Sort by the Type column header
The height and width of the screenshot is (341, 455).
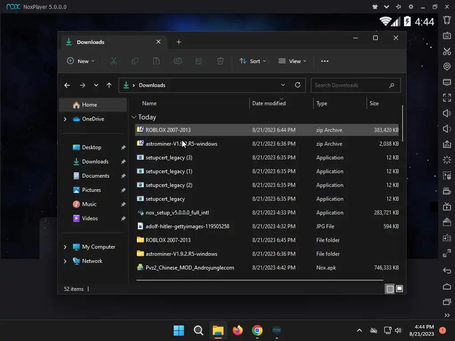[x=322, y=103]
